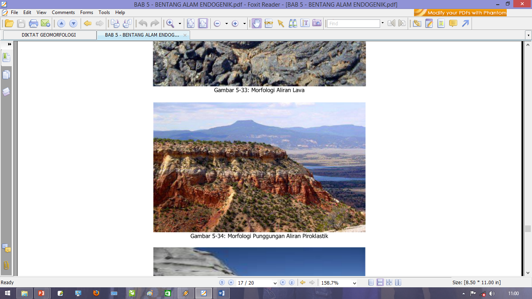Add a comment with Note icon
The height and width of the screenshot is (299, 532).
[x=453, y=23]
